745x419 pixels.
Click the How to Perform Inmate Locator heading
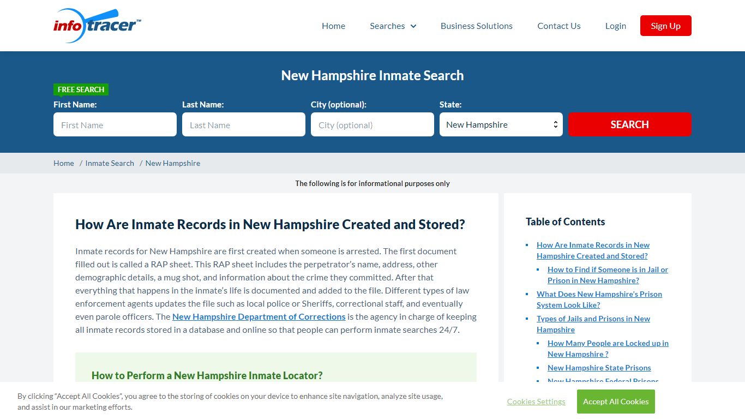tap(207, 375)
